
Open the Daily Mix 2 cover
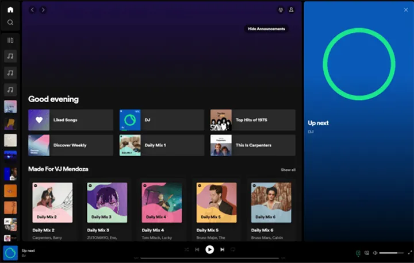pyautogui.click(x=52, y=203)
